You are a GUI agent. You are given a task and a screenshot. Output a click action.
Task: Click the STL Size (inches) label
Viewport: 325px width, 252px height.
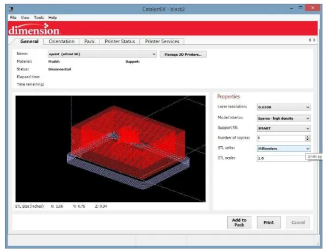point(29,206)
